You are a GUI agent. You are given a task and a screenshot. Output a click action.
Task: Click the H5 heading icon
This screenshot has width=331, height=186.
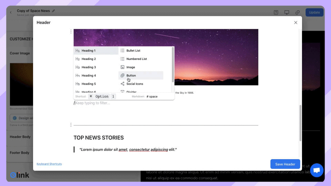pyautogui.click(x=78, y=84)
